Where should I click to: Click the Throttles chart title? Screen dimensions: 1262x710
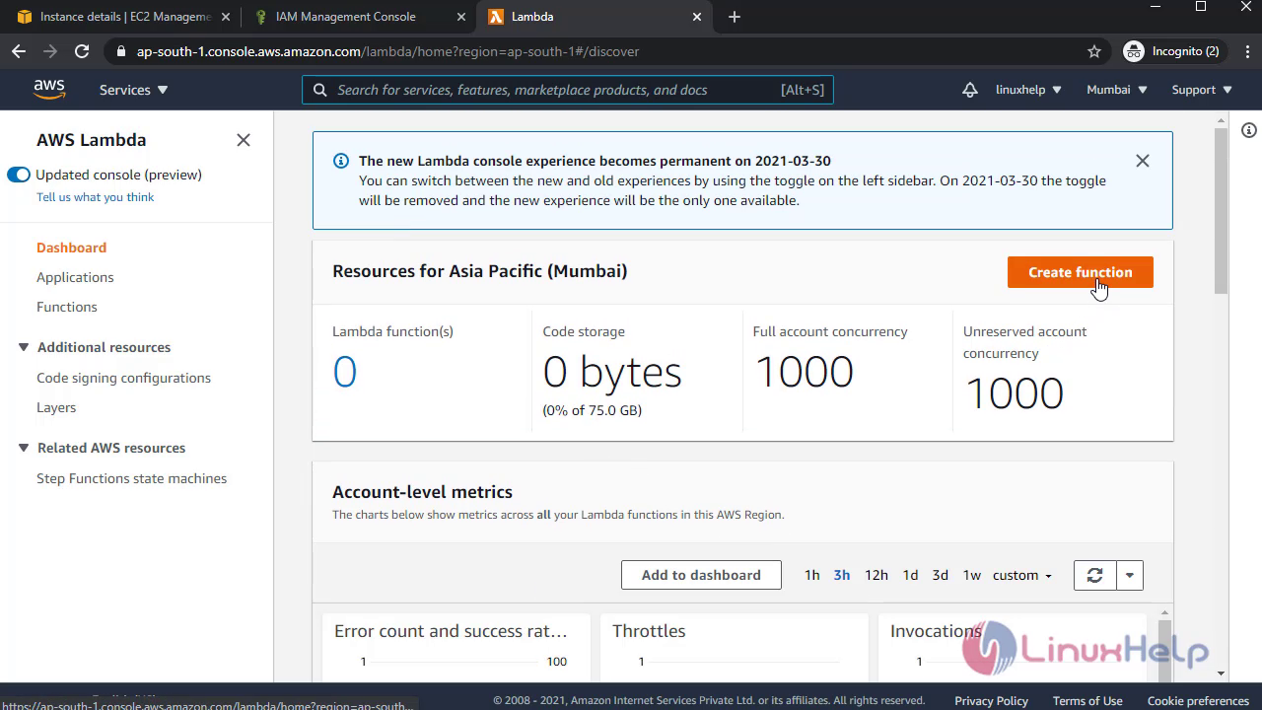point(649,631)
